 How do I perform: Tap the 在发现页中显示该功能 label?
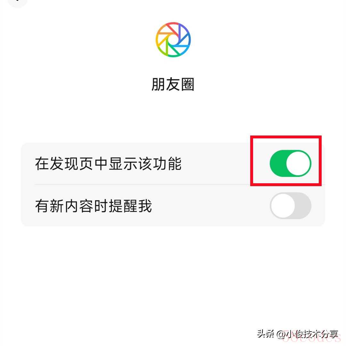click(108, 163)
